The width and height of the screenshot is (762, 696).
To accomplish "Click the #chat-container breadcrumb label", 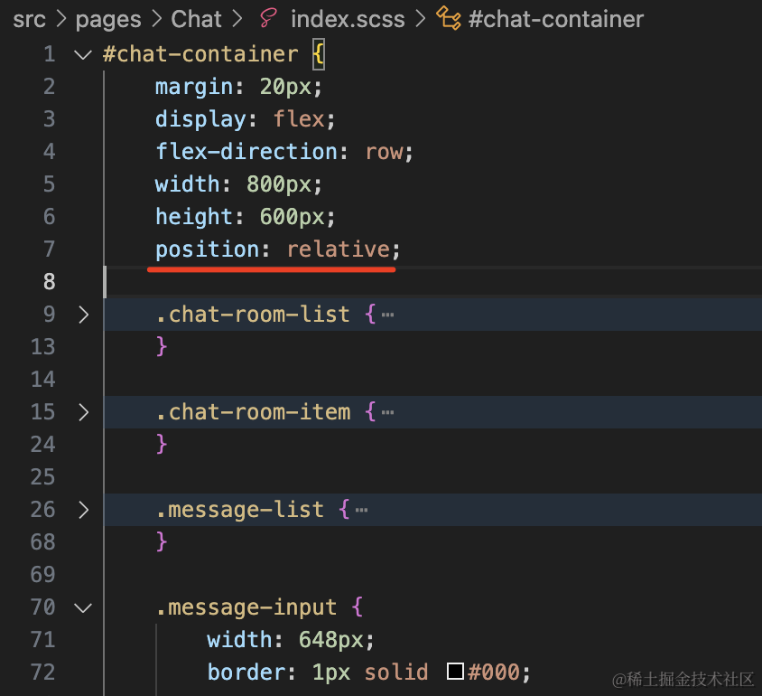I will tap(556, 18).
